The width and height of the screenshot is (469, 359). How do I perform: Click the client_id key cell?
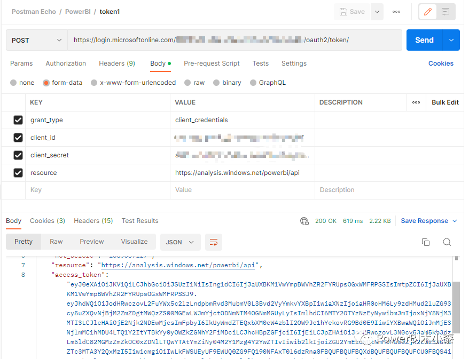click(98, 138)
